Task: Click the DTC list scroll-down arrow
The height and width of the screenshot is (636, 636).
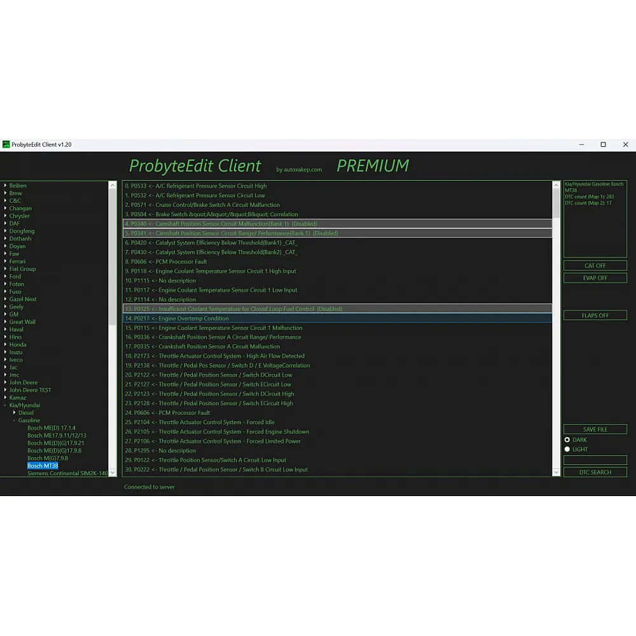Action: [556, 472]
